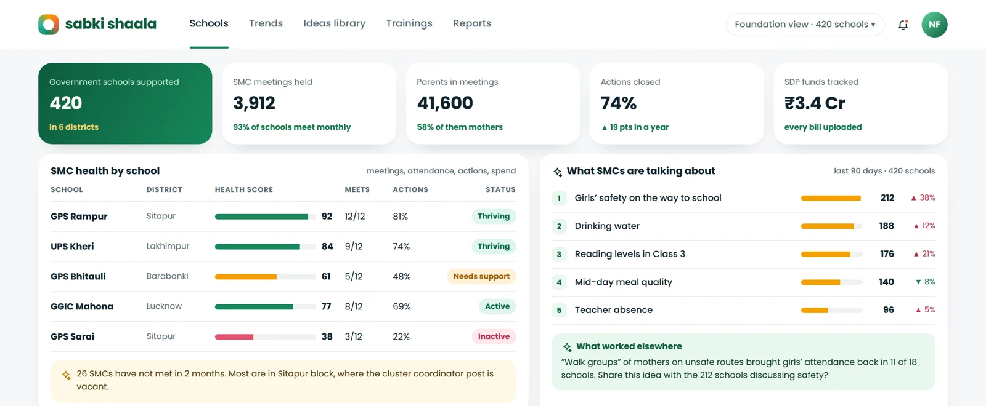Click the sabki shaala brand name
The image size is (986, 406).
pyautogui.click(x=111, y=24)
